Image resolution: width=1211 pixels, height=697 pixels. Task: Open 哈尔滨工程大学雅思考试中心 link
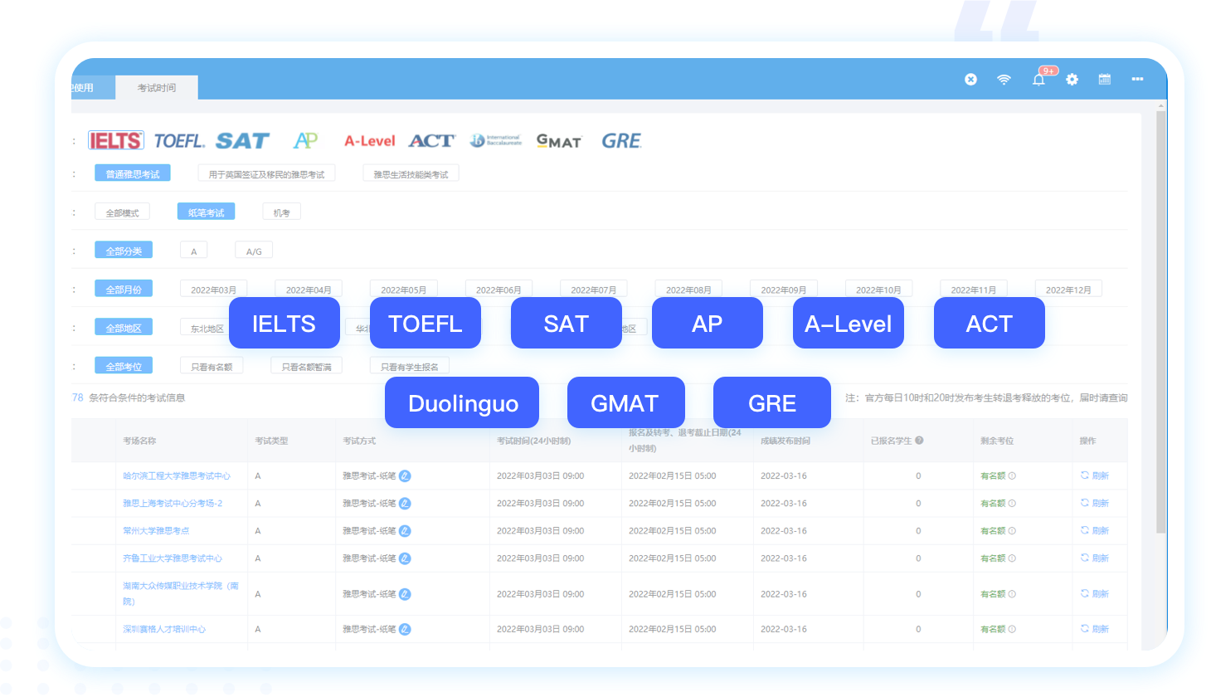[177, 475]
